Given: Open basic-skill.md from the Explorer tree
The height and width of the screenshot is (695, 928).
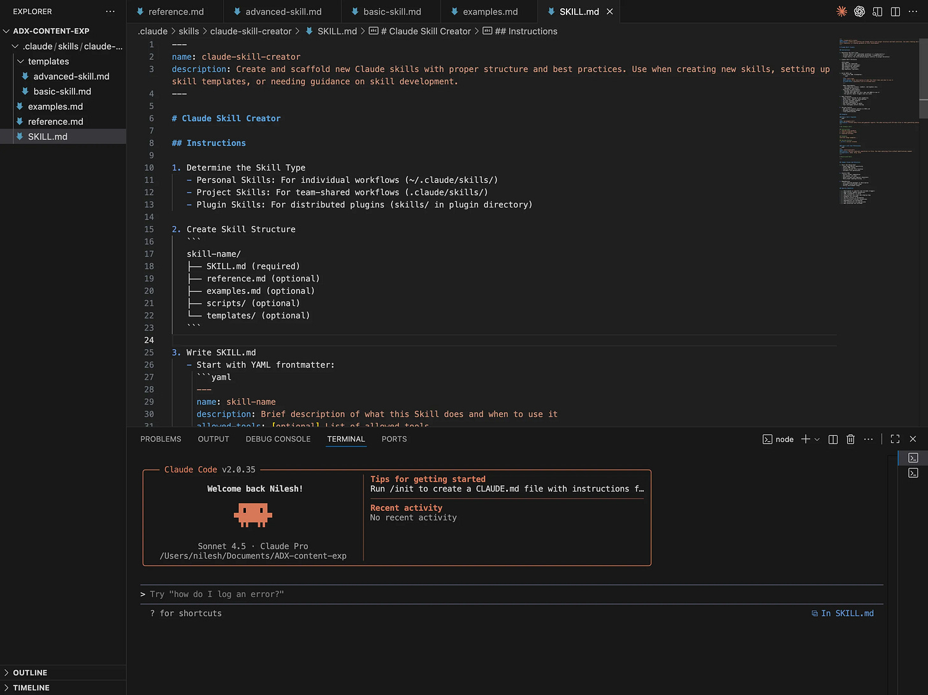Looking at the screenshot, I should point(62,91).
